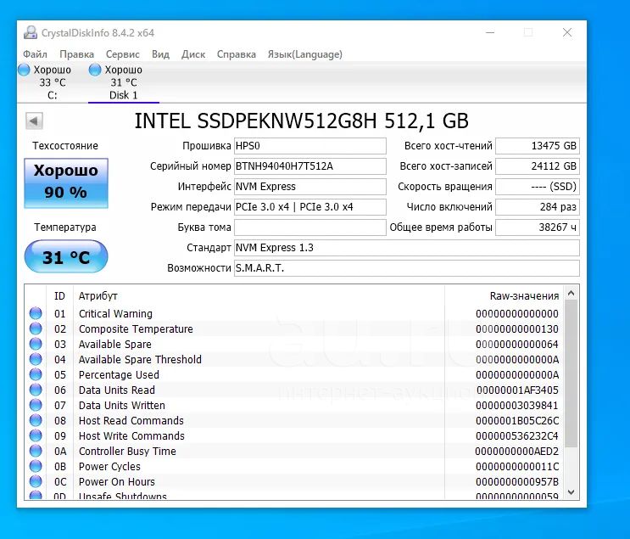The image size is (630, 539).
Task: Click host writes value 24112 GB
Action: 538,166
